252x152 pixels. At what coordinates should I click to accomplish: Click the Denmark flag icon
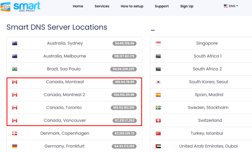[14, 134]
